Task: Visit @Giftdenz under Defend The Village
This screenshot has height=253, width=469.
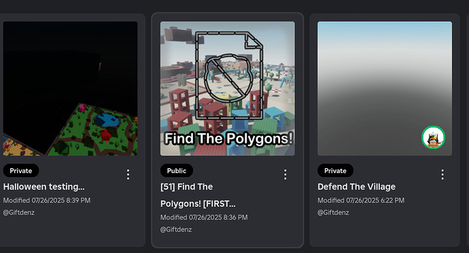Action: point(333,212)
